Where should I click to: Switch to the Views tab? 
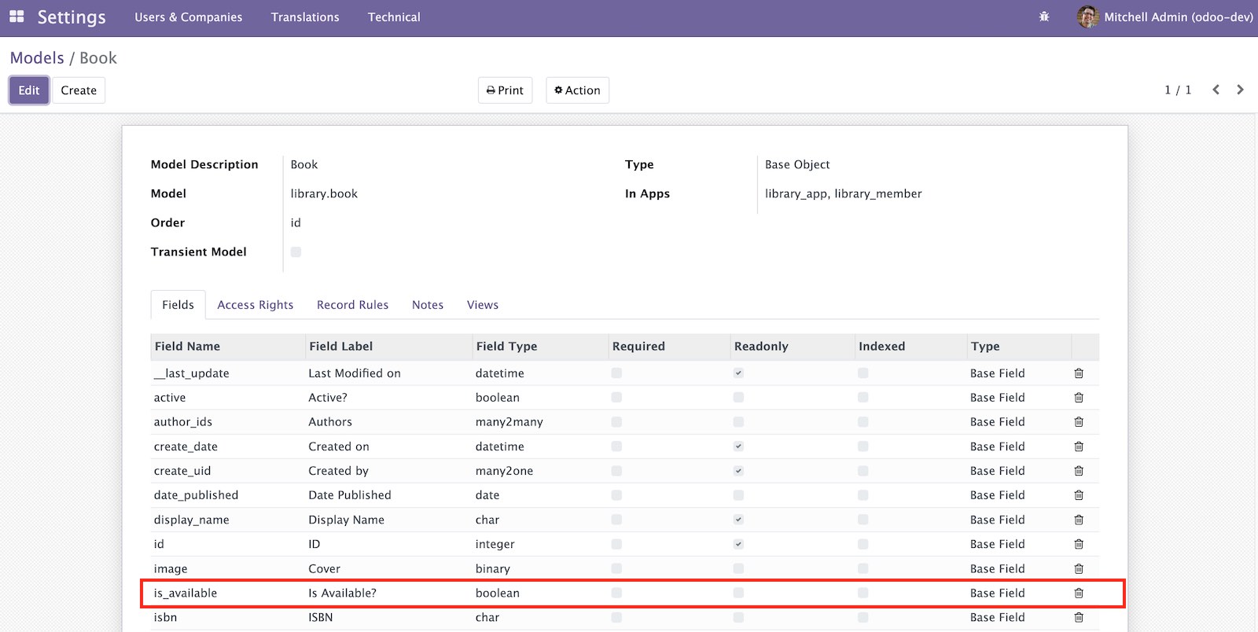(483, 305)
